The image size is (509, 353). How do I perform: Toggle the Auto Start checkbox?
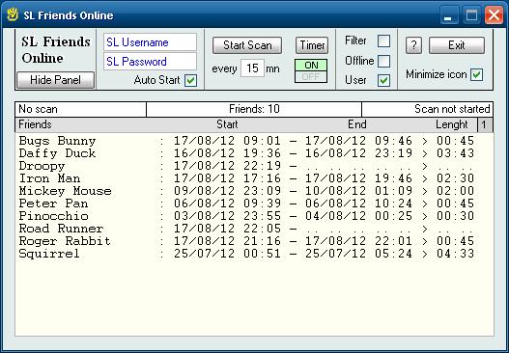click(190, 80)
